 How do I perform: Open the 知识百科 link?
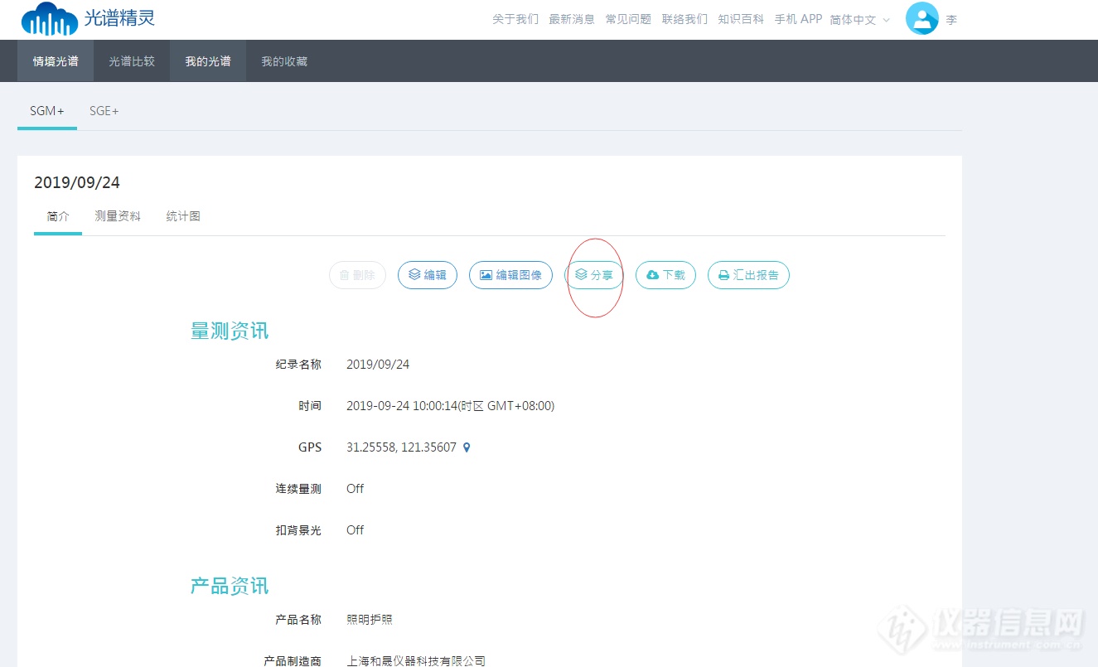click(741, 19)
